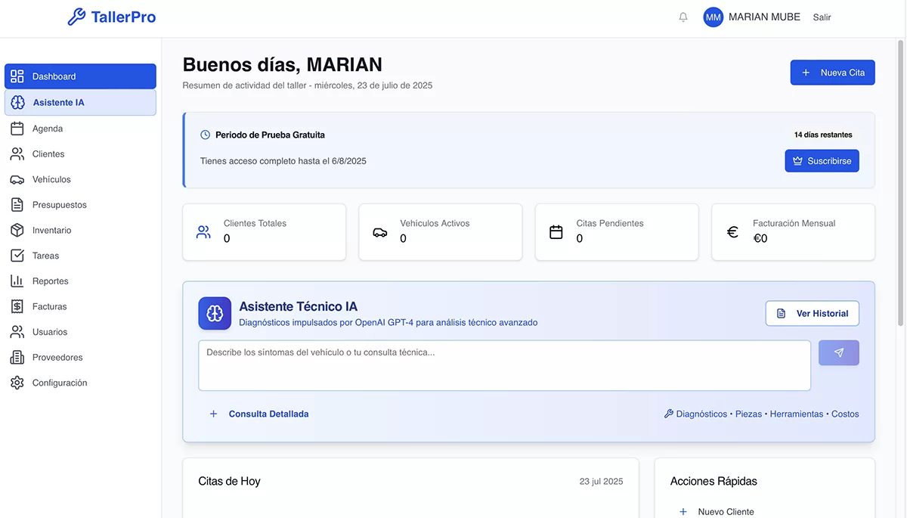
Task: Click the 'Asistente Técnico IA' title
Action: coord(298,306)
